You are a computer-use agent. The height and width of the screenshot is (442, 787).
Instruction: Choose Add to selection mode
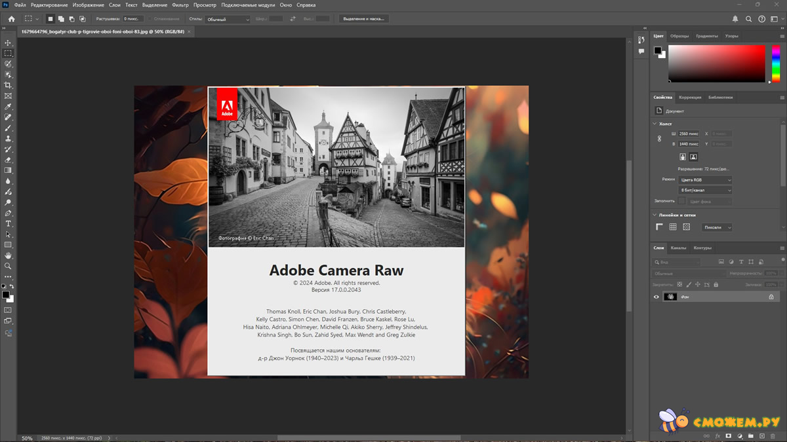[x=60, y=19]
